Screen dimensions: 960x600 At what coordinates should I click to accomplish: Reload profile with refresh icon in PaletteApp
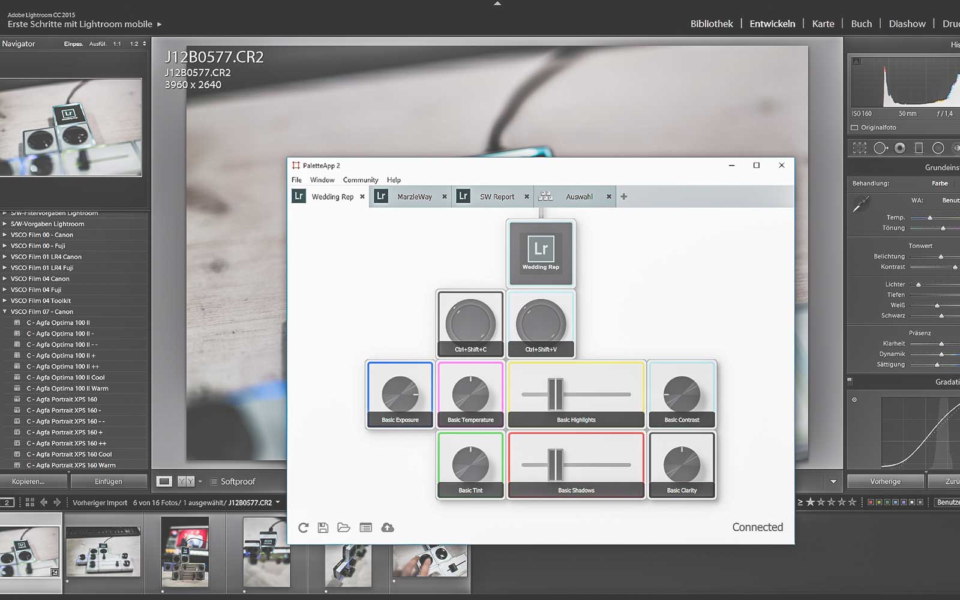tap(303, 527)
